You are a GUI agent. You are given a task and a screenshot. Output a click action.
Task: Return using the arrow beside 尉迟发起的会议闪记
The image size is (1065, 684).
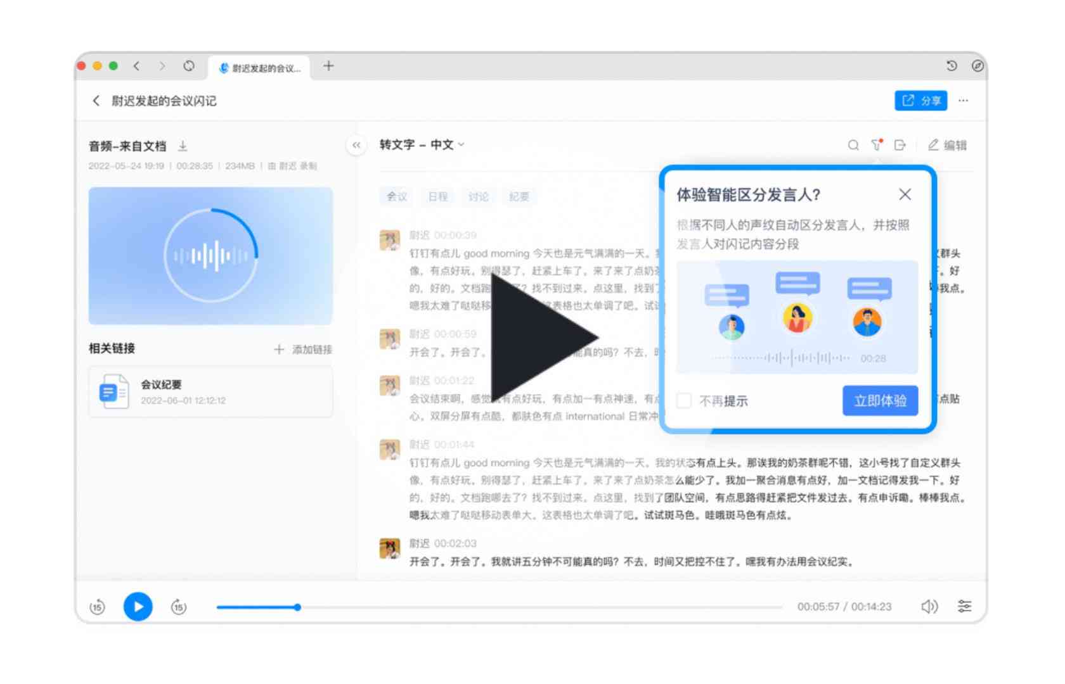click(x=96, y=101)
